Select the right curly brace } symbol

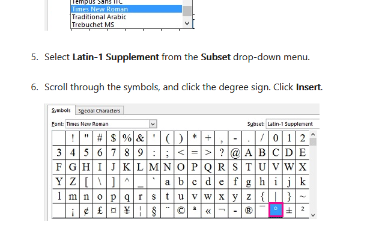coord(289,196)
